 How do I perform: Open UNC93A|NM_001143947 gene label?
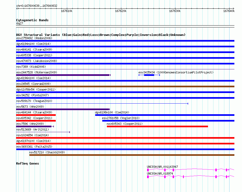(x=162, y=167)
